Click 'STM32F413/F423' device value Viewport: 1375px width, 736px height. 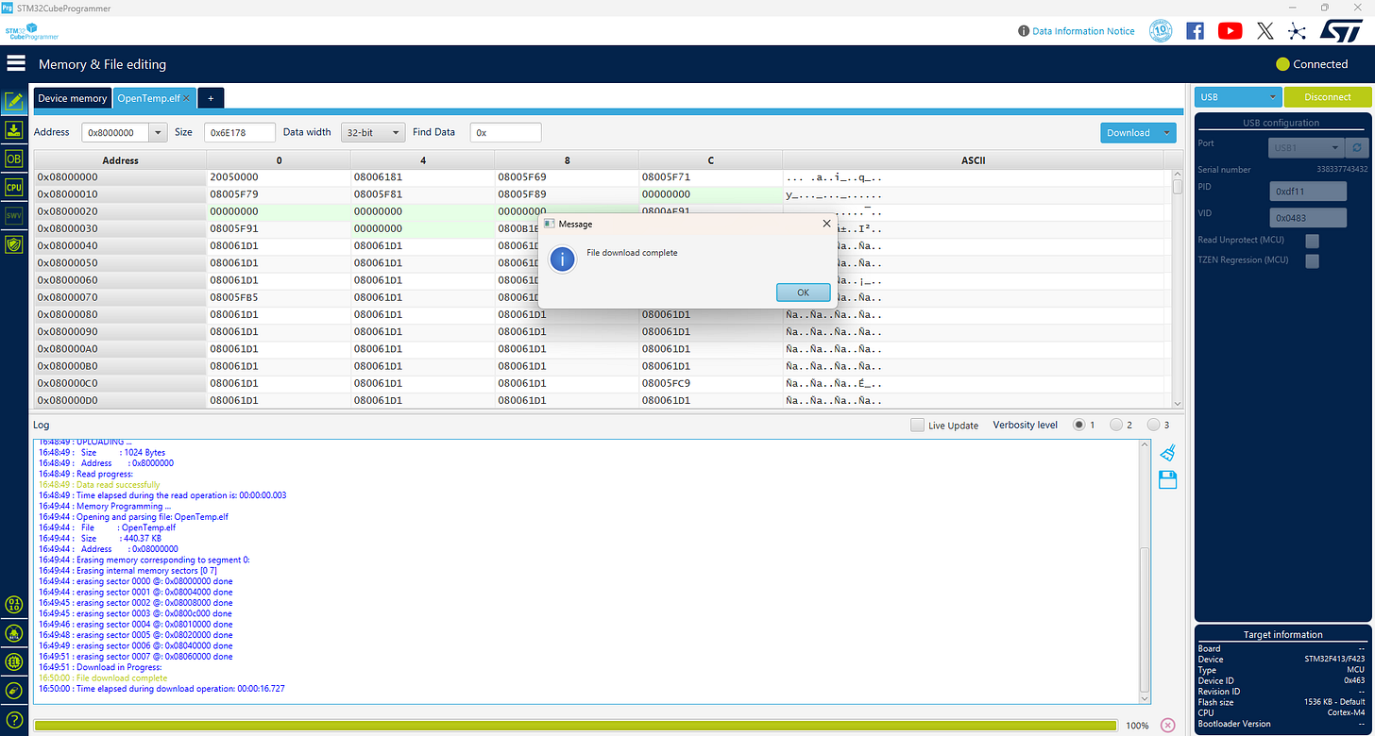1334,660
